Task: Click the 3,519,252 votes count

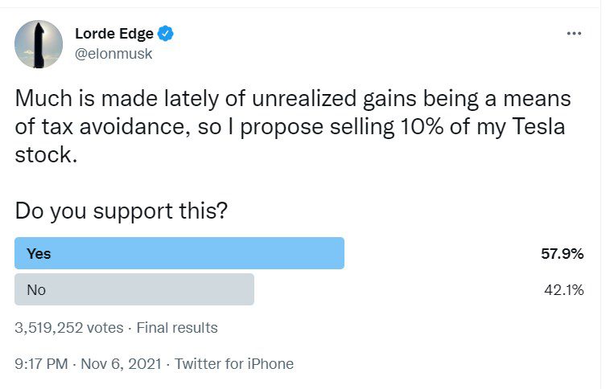Action: [69, 328]
